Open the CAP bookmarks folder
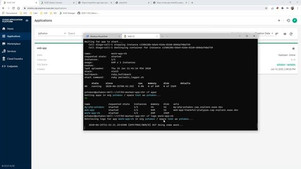 pyautogui.click(x=44, y=13)
